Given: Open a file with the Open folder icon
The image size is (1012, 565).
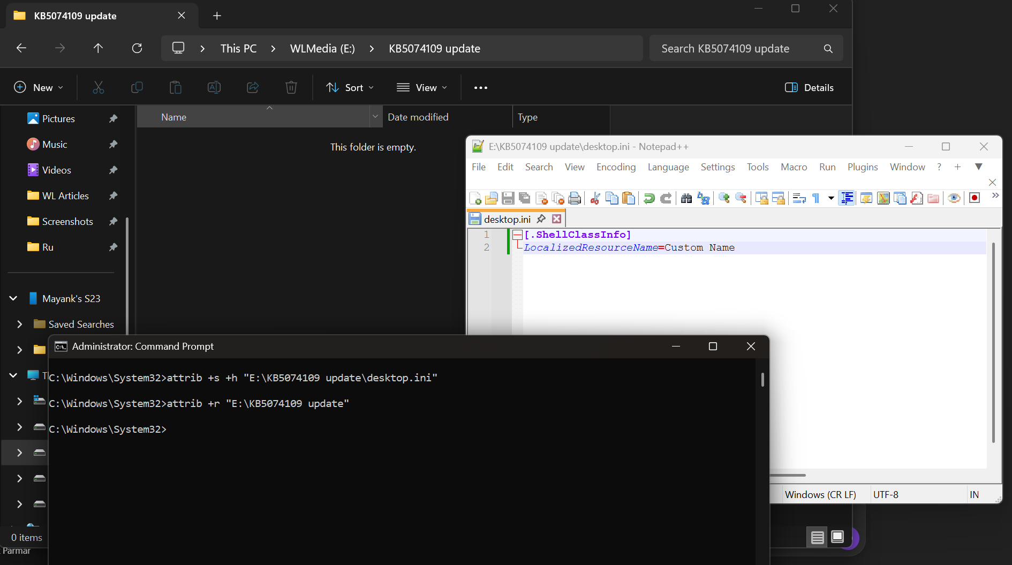Looking at the screenshot, I should [x=492, y=198].
